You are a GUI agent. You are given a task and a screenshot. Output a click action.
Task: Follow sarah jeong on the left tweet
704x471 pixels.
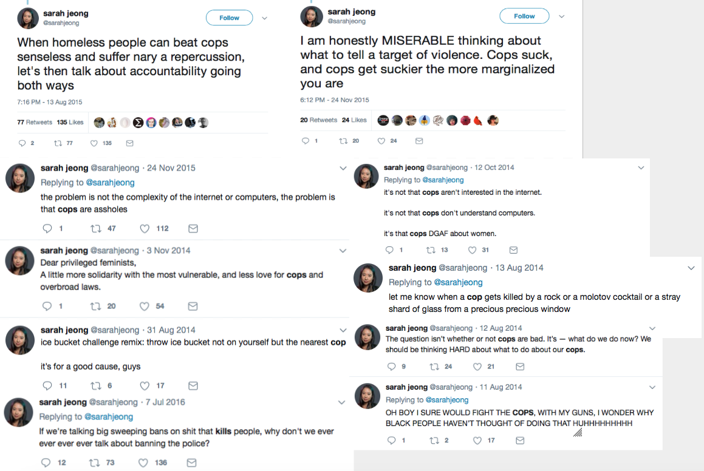229,18
